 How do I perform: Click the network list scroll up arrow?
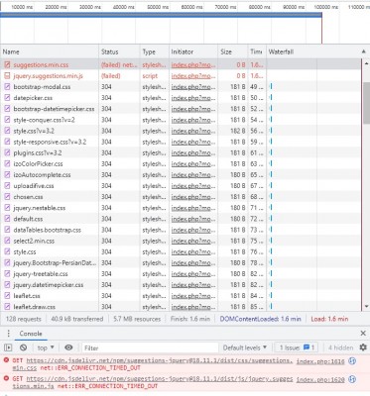[x=366, y=63]
